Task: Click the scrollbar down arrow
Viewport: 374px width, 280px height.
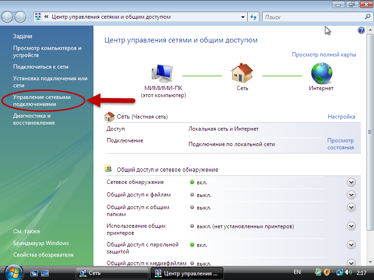Action: (x=370, y=262)
